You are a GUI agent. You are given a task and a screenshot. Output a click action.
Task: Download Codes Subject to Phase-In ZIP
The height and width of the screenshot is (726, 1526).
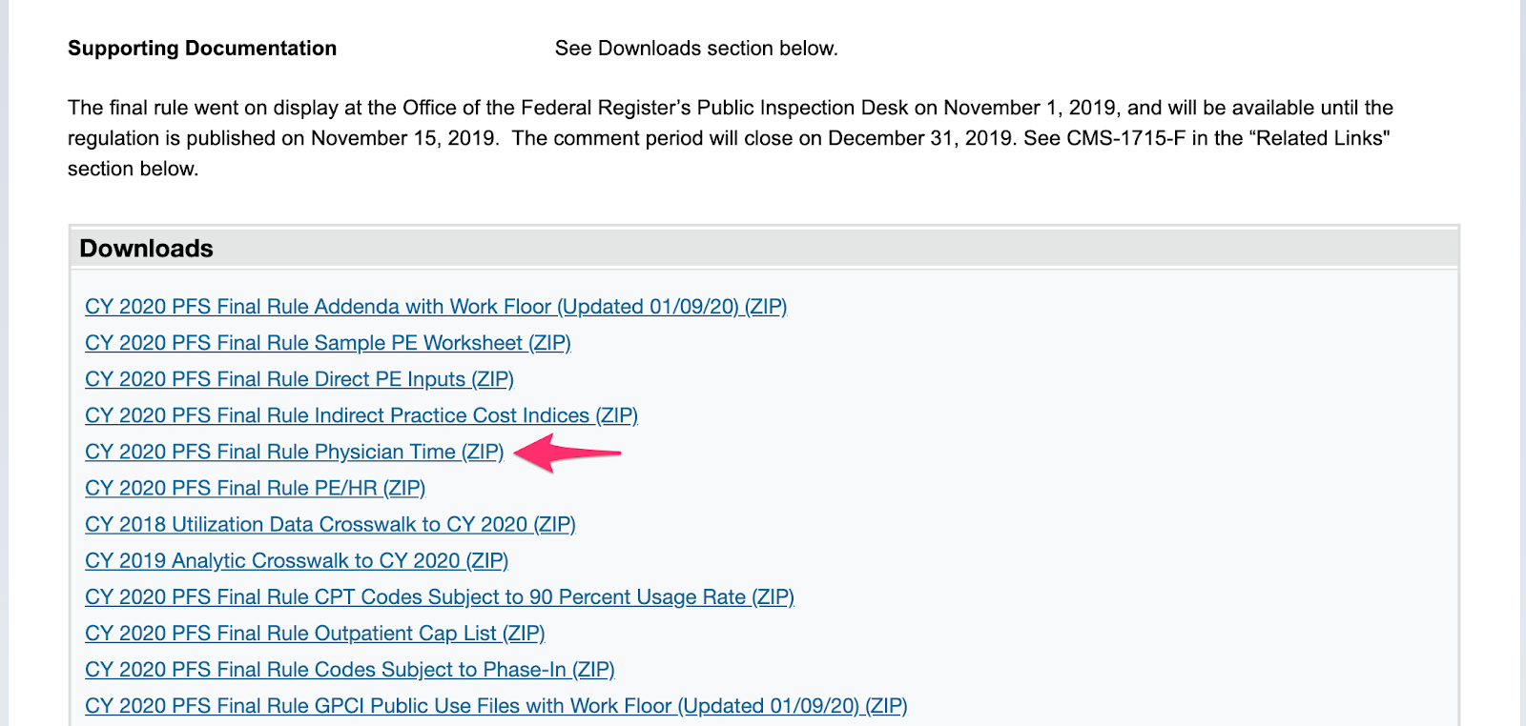(350, 669)
